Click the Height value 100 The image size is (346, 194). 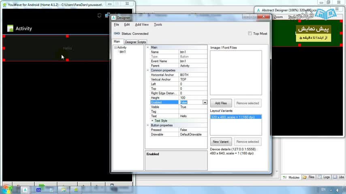(193, 98)
